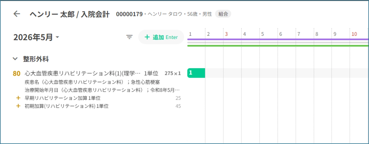Viewport: 369px width, 144px height.
Task: Select day 7 column header
Action: click(x=299, y=34)
